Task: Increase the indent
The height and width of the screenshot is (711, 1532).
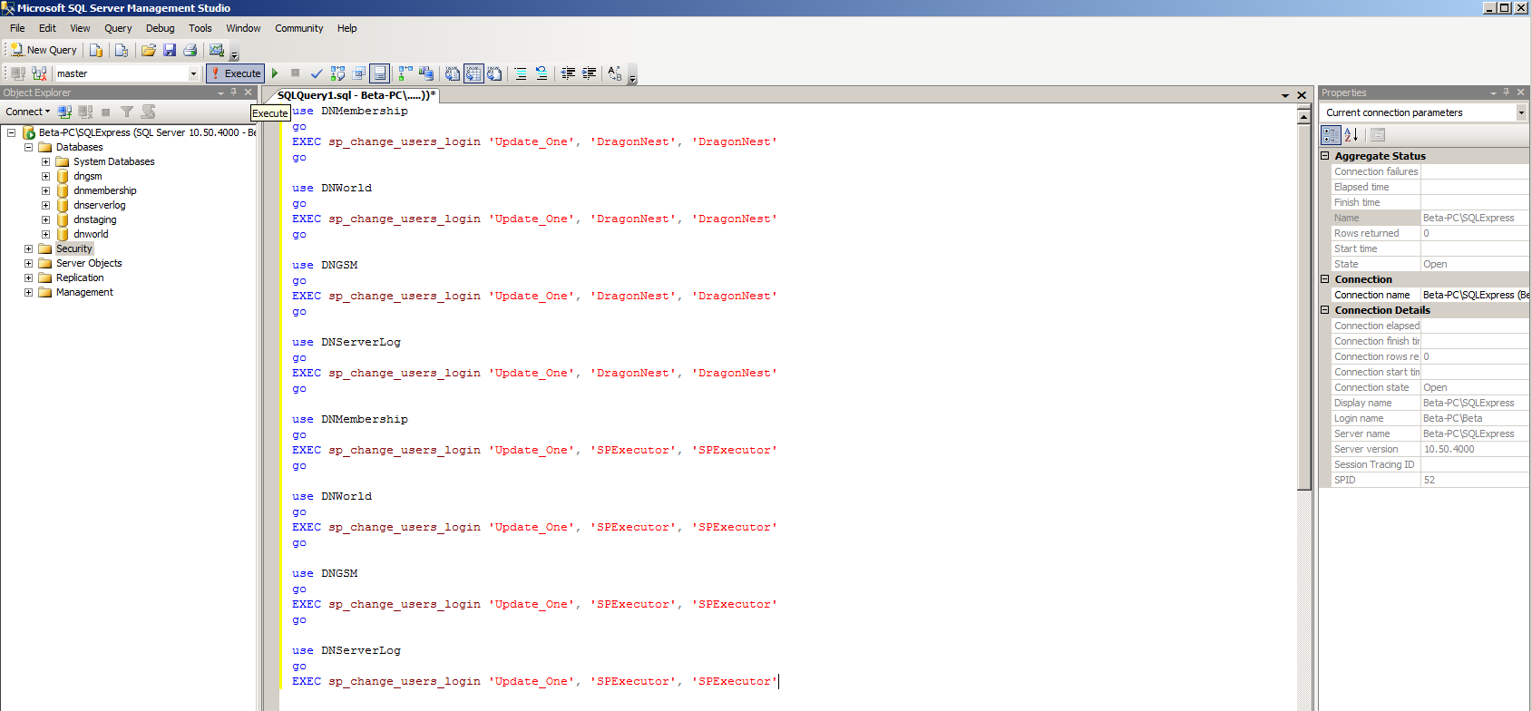Action: pyautogui.click(x=589, y=73)
